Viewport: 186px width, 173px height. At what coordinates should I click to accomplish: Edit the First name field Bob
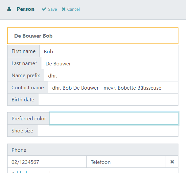point(109,51)
